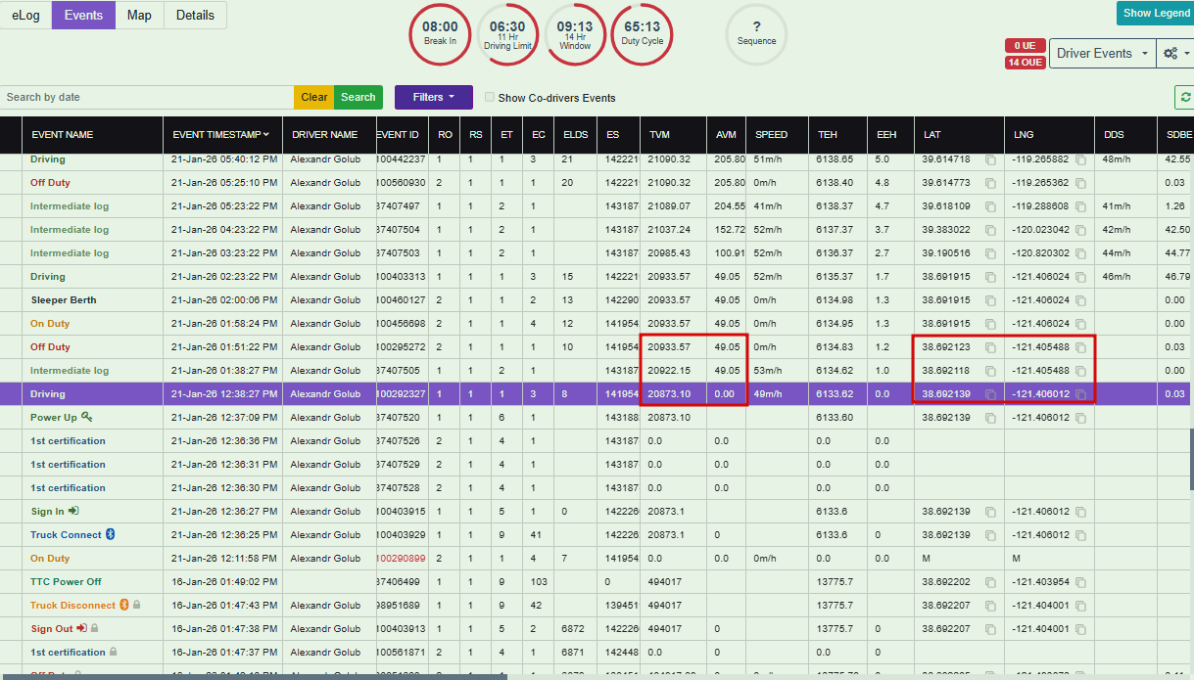Copy longitude -121.403954 using copy icon

click(x=1081, y=582)
